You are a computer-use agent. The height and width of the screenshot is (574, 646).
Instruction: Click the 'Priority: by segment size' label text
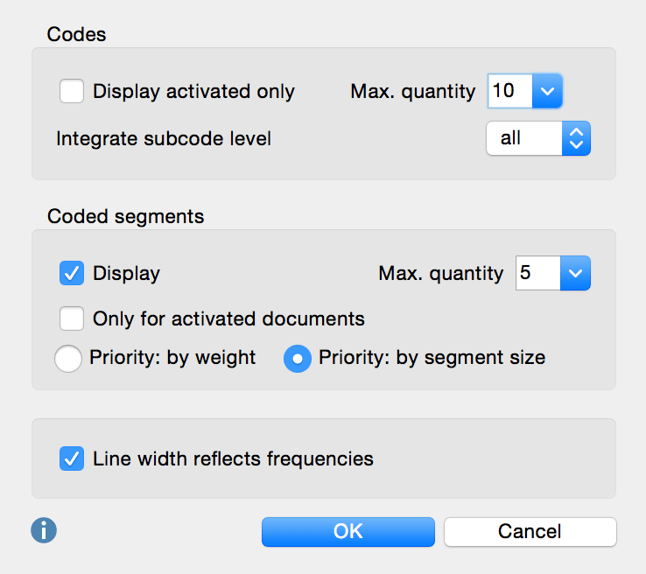432,358
